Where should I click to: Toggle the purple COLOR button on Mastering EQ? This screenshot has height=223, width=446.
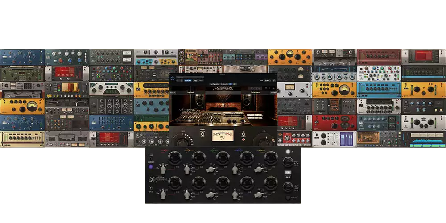[x=150, y=167]
